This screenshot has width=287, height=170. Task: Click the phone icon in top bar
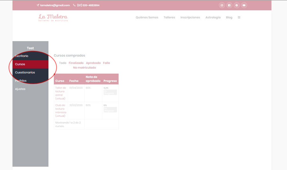(74, 5)
